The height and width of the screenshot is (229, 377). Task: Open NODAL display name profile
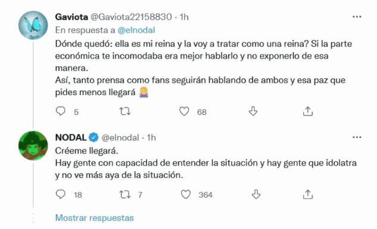71,137
